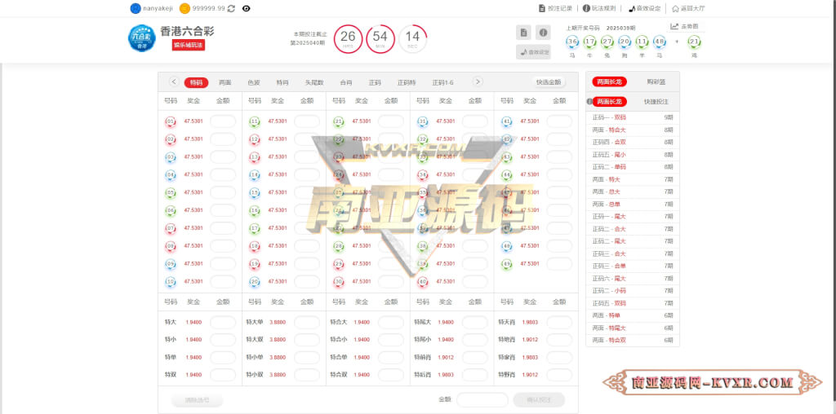836x414 pixels.
Task: Select number ball 14
Action: pos(255,174)
